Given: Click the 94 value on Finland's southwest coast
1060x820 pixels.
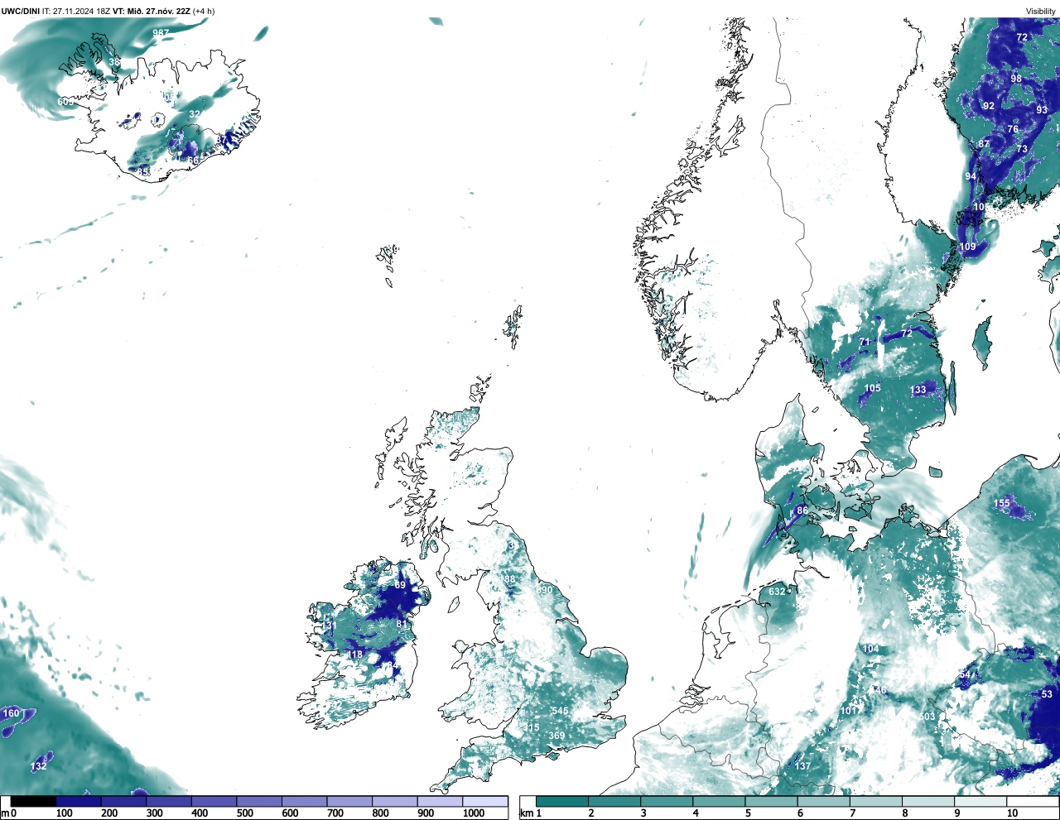Looking at the screenshot, I should (971, 176).
